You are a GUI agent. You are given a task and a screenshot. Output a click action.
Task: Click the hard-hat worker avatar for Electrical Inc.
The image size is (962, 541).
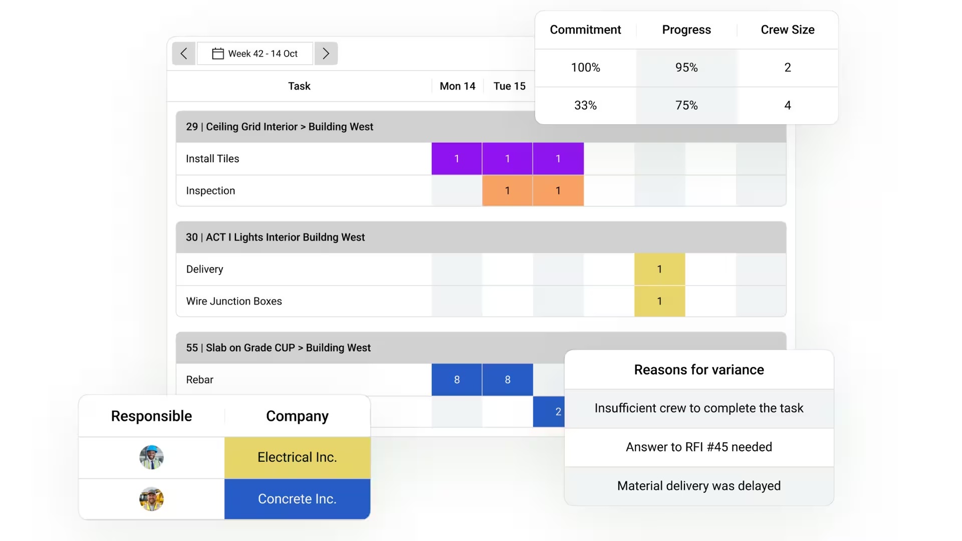click(151, 457)
